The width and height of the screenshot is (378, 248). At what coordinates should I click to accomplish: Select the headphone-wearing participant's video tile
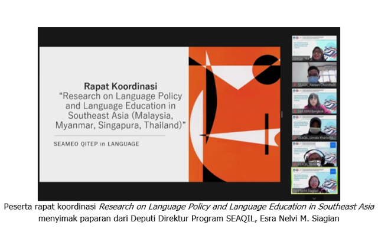[314, 154]
